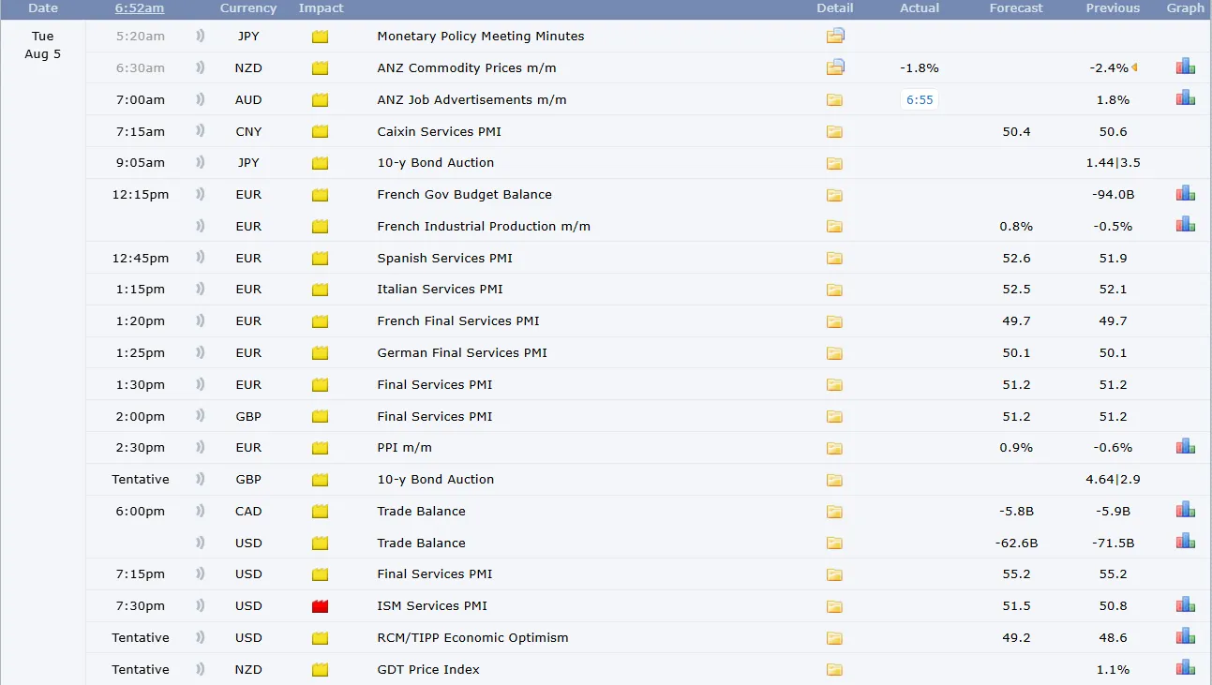The width and height of the screenshot is (1212, 685).
Task: Enable alert for Spanish Services PMI row
Action: coord(200,258)
